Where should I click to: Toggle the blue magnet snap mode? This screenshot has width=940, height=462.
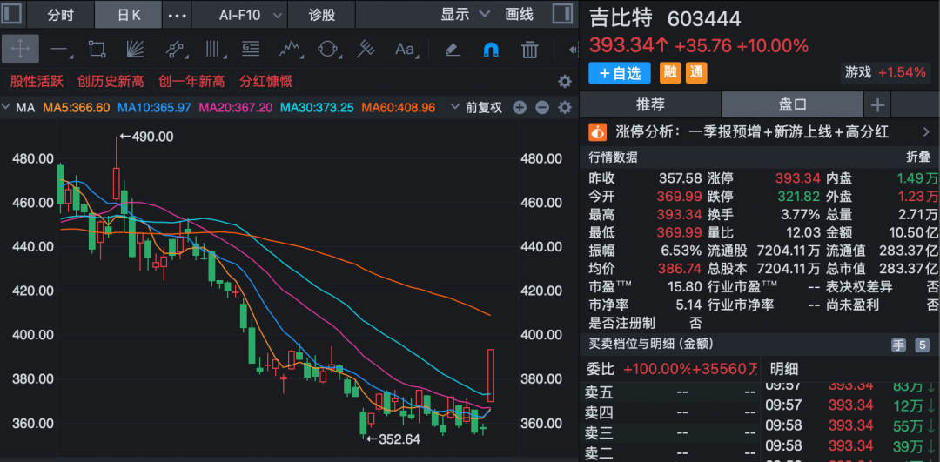pyautogui.click(x=491, y=49)
